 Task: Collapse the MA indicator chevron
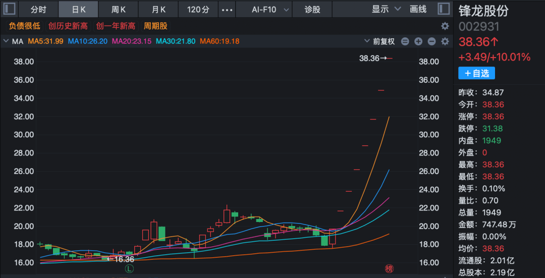coord(7,41)
